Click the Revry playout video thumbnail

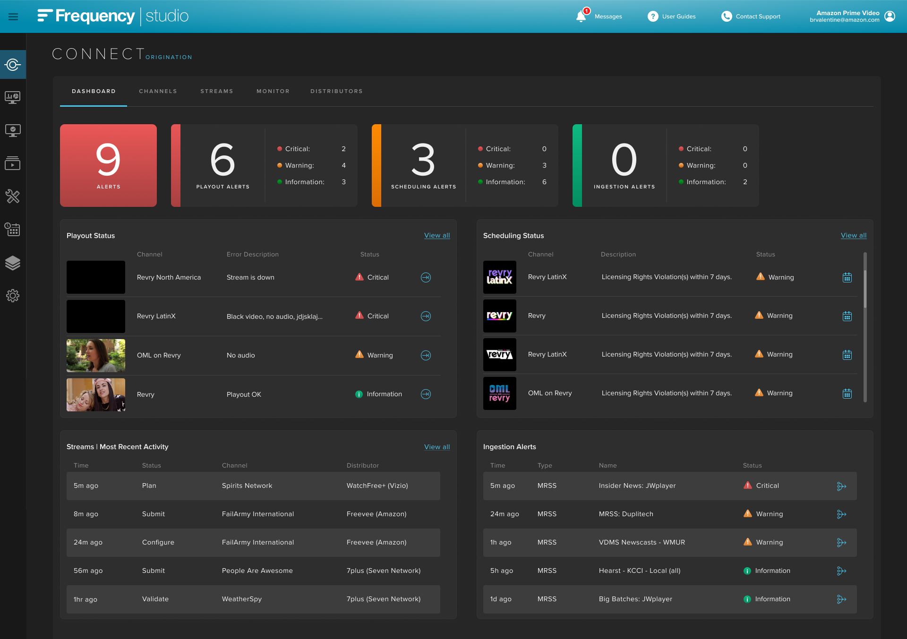96,394
